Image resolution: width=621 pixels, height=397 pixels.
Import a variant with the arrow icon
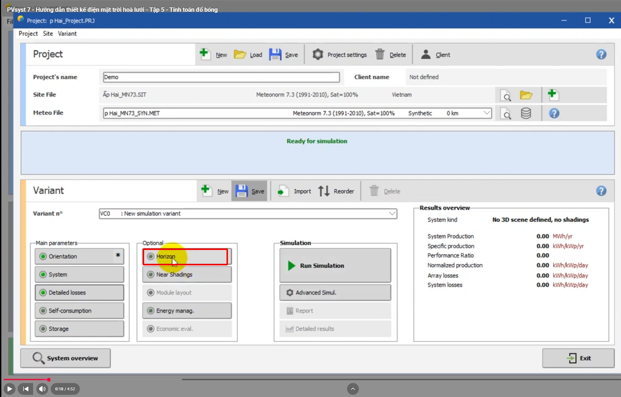click(x=283, y=191)
